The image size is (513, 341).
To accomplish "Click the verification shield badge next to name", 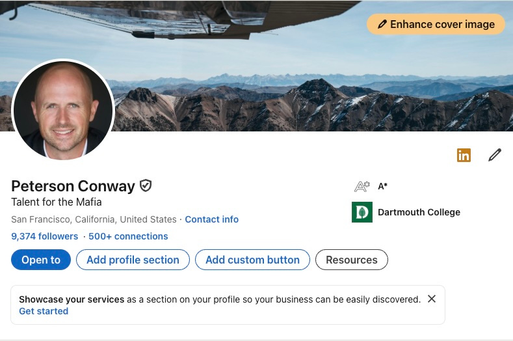I will click(146, 185).
